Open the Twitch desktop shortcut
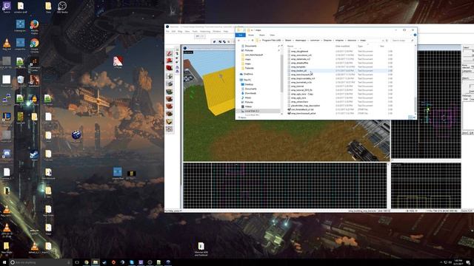This screenshot has height=266, width=474. [x=7, y=7]
